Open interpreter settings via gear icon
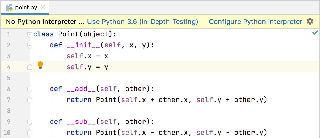 [310, 22]
